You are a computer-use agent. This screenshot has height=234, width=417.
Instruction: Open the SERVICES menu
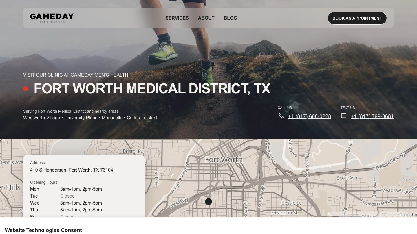point(177,18)
